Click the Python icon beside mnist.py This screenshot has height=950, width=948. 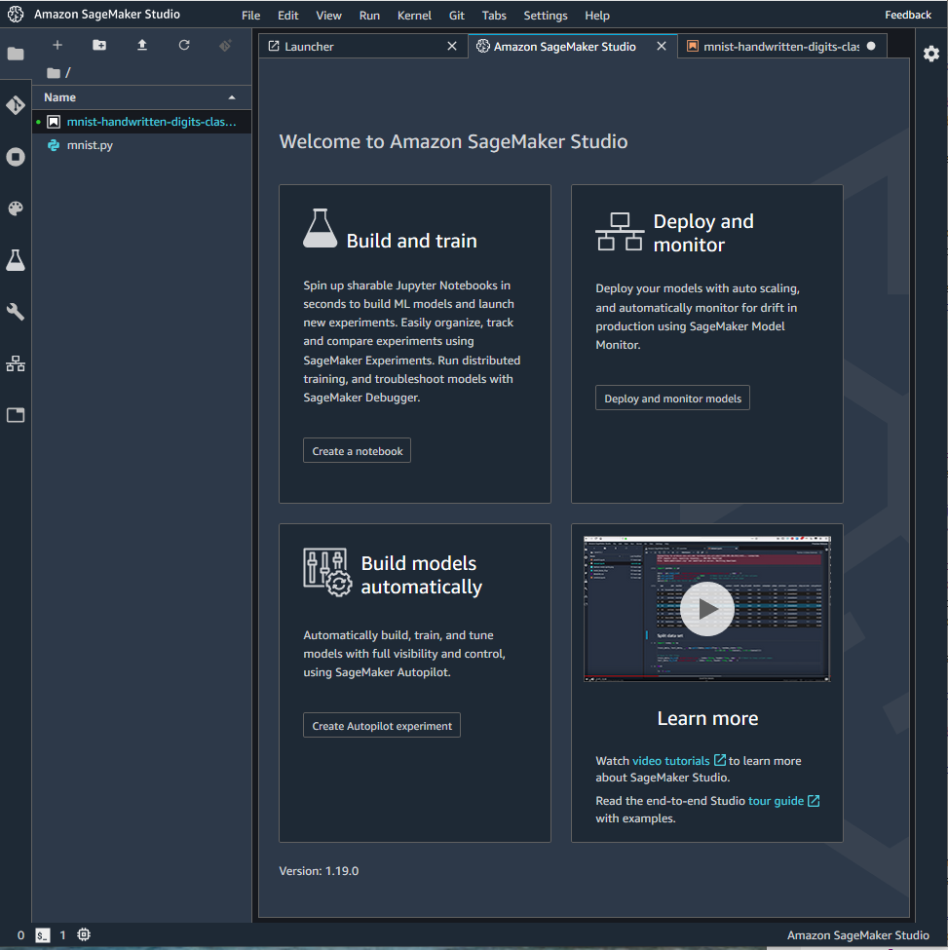click(x=54, y=145)
